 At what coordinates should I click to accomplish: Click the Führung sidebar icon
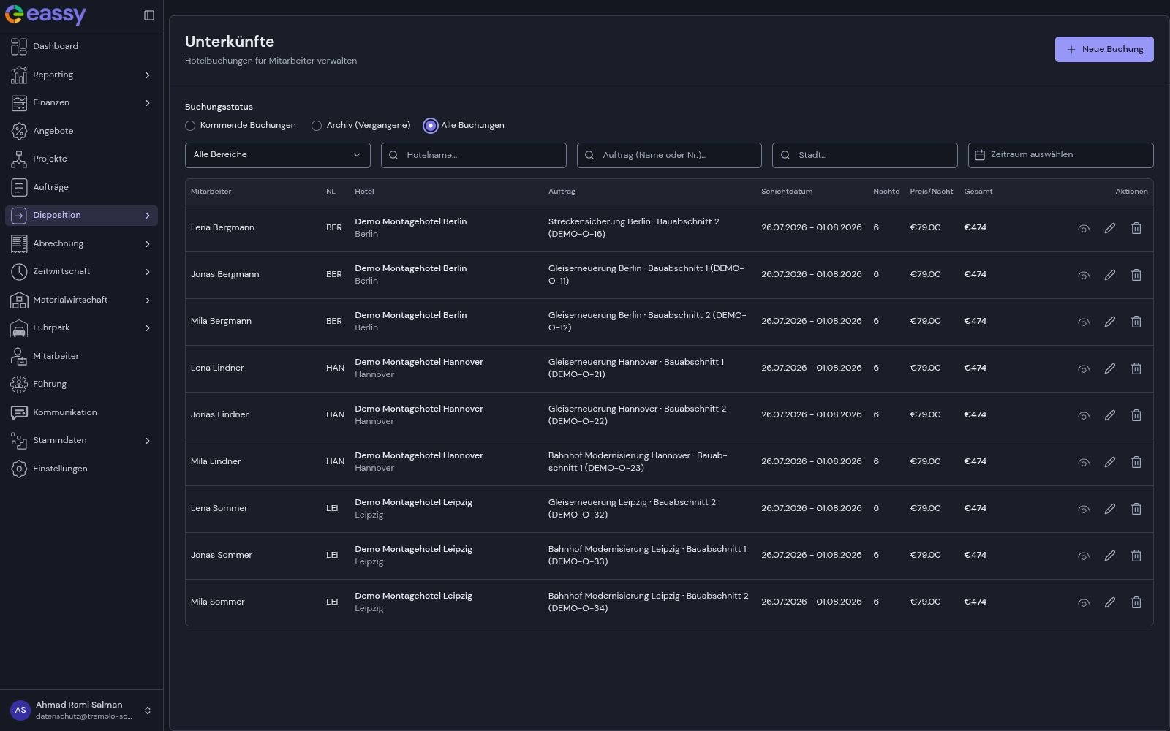(x=19, y=384)
